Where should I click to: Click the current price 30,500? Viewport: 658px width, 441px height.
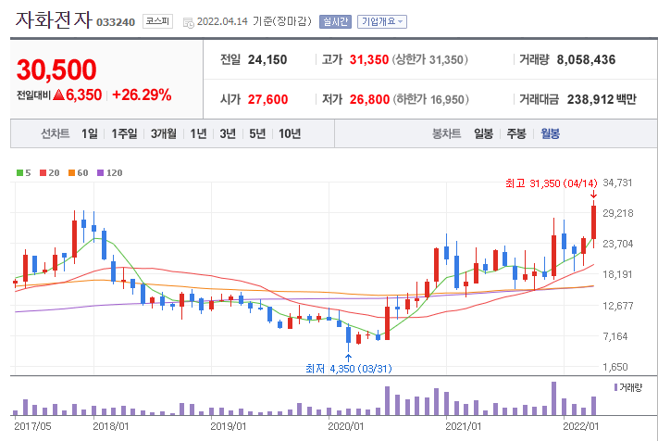tap(56, 69)
